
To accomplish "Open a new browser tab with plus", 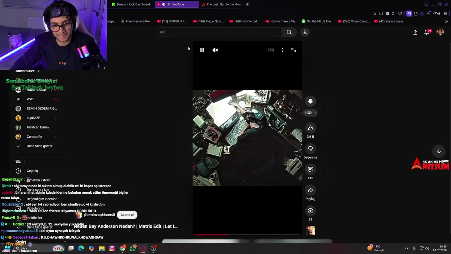I will pyautogui.click(x=247, y=4).
